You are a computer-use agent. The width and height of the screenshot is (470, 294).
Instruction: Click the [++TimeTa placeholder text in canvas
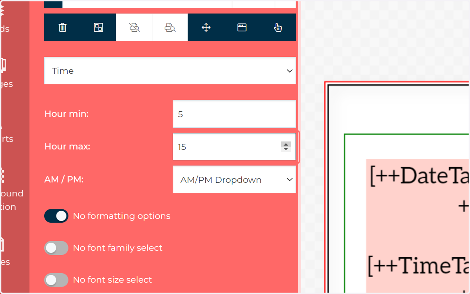click(x=418, y=266)
